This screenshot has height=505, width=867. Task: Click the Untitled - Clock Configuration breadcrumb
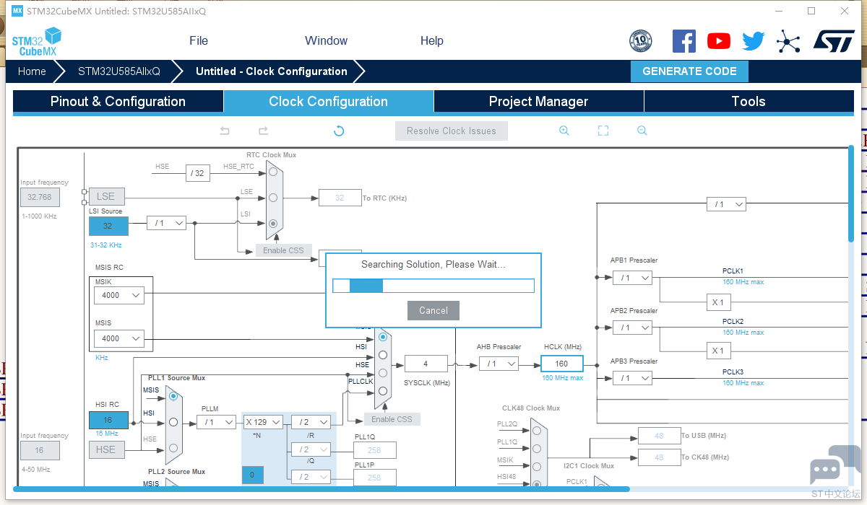tap(272, 71)
